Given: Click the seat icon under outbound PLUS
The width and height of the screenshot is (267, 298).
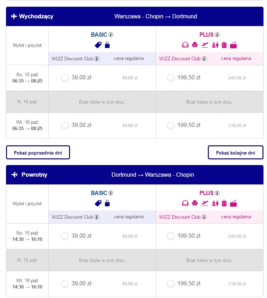Looking at the screenshot, I should click(195, 45).
